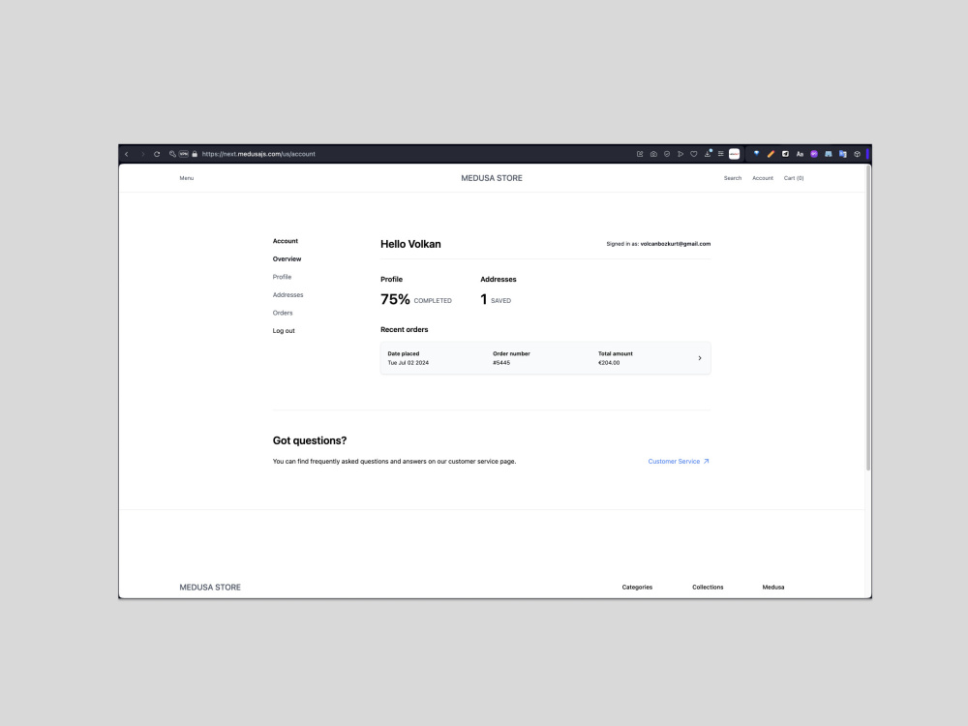Click the 'Categories' footer heading
Image resolution: width=968 pixels, height=726 pixels.
(x=637, y=588)
